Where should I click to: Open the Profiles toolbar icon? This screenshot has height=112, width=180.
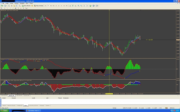click(x=5, y=6)
